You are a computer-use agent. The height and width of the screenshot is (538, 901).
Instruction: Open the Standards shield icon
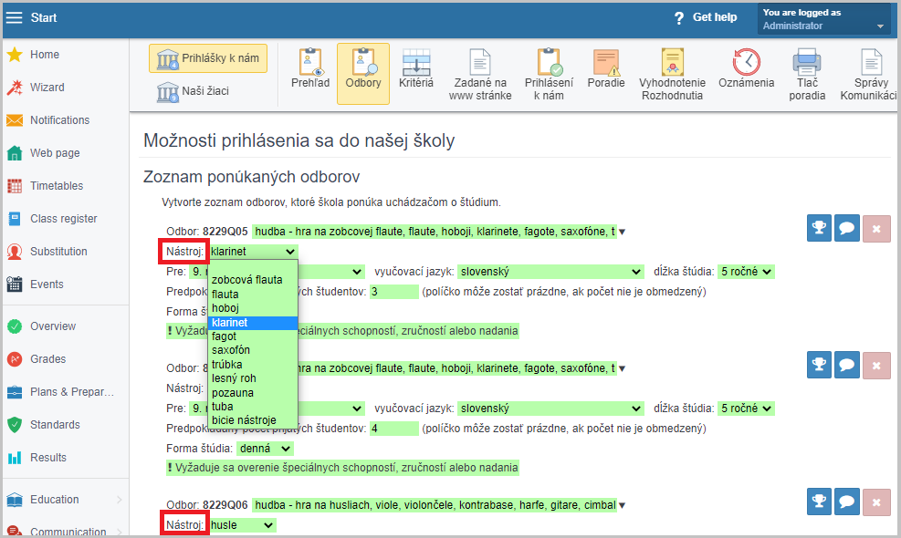coord(15,425)
